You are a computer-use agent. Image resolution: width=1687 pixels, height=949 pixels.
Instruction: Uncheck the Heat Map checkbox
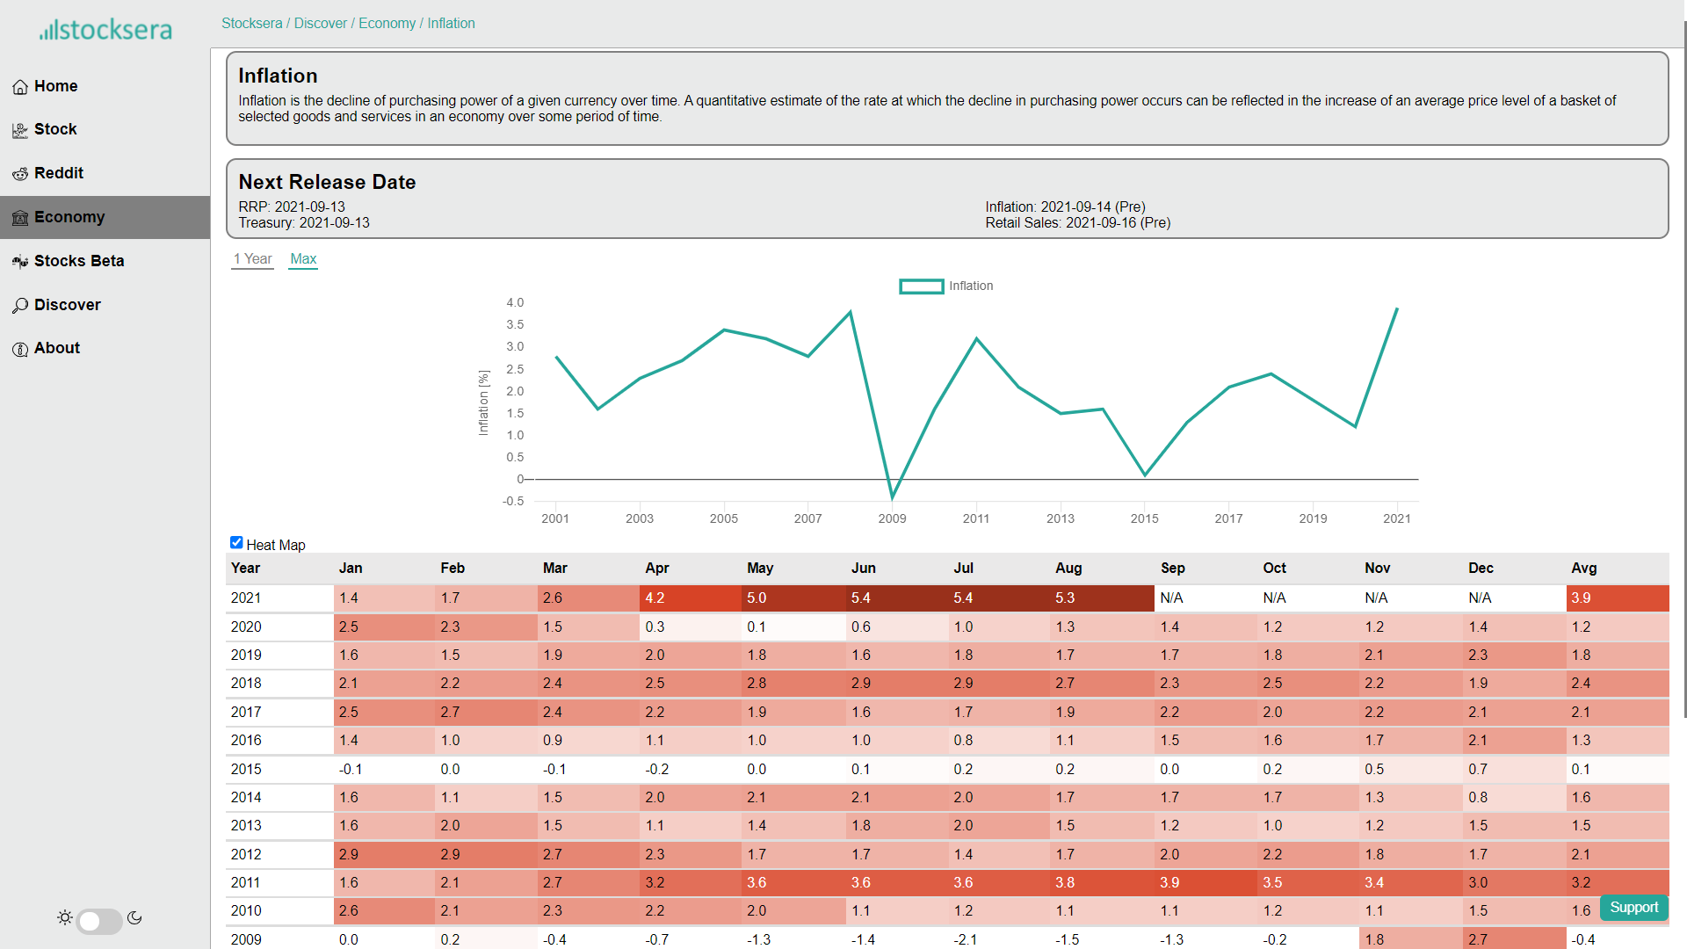[x=236, y=542]
